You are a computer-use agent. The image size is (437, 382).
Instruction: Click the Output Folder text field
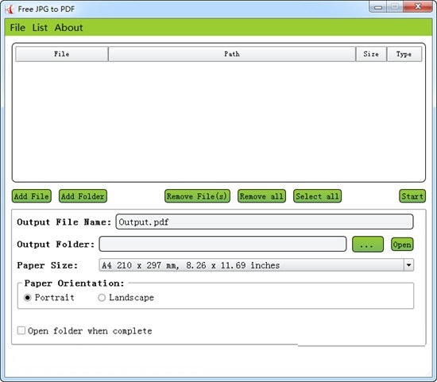point(222,244)
